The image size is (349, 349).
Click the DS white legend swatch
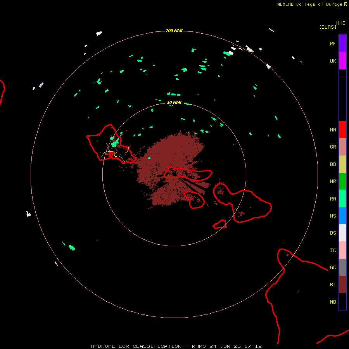(342, 233)
